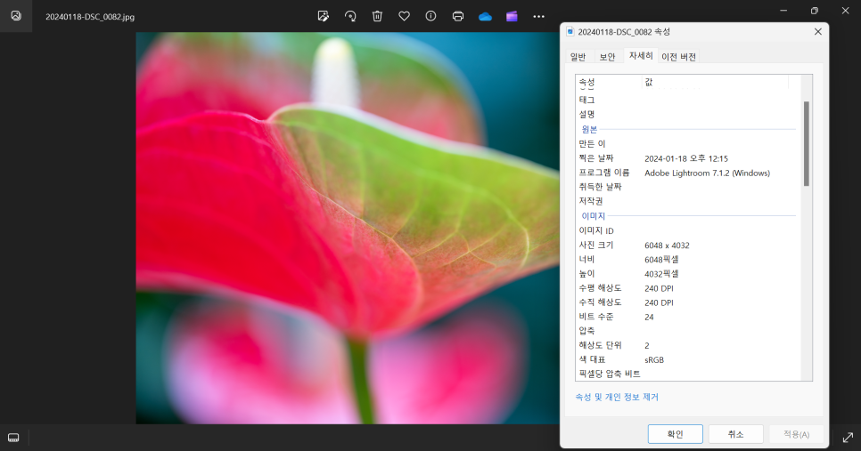This screenshot has height=451, width=861.
Task: Select the 압축 property row
Action: 688,331
